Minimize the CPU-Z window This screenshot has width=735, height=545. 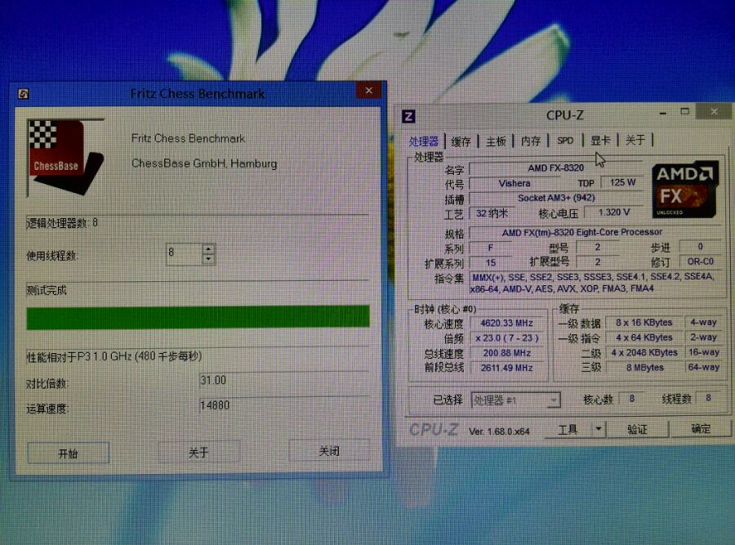click(x=663, y=113)
